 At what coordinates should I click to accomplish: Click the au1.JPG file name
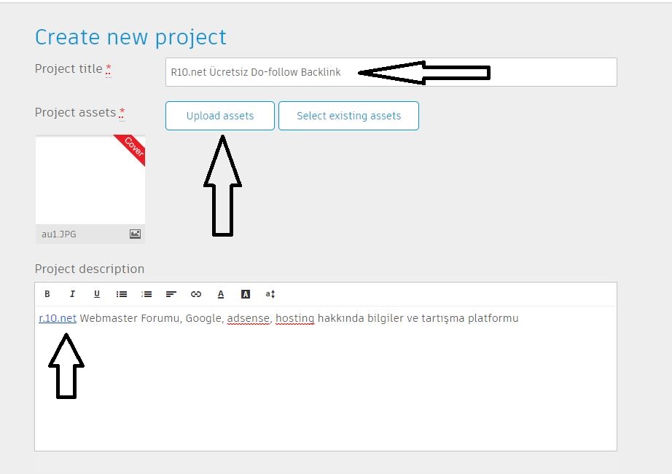(x=59, y=234)
